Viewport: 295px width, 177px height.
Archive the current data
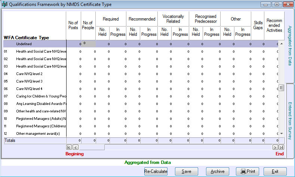(x=218, y=171)
